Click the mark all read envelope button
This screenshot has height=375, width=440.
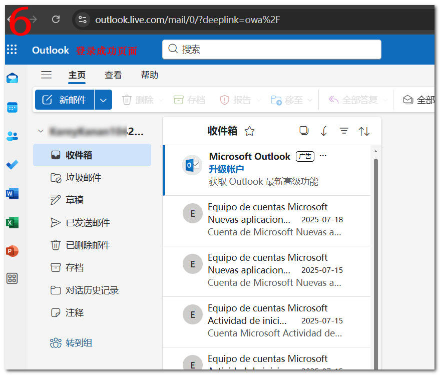coord(418,100)
